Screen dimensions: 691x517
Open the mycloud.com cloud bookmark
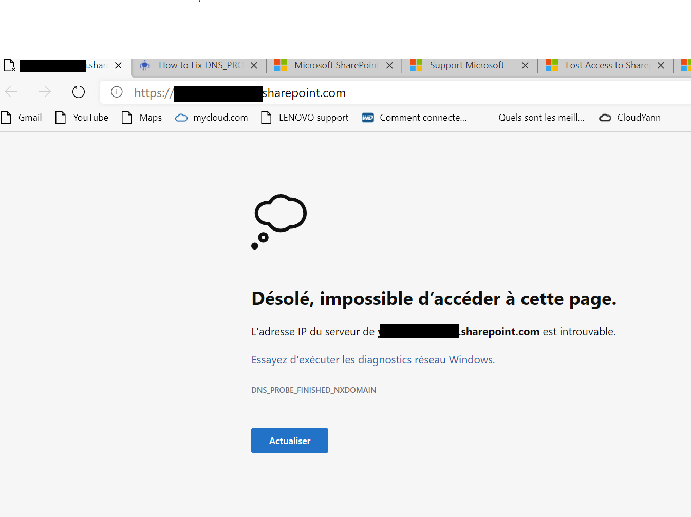coord(212,118)
